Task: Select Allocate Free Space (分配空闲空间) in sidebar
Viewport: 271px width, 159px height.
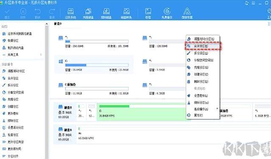Action: pos(13,92)
